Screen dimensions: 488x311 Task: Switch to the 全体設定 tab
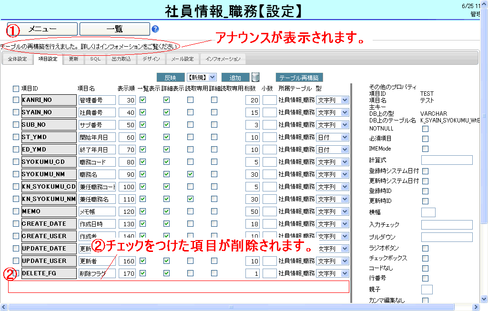(17, 59)
